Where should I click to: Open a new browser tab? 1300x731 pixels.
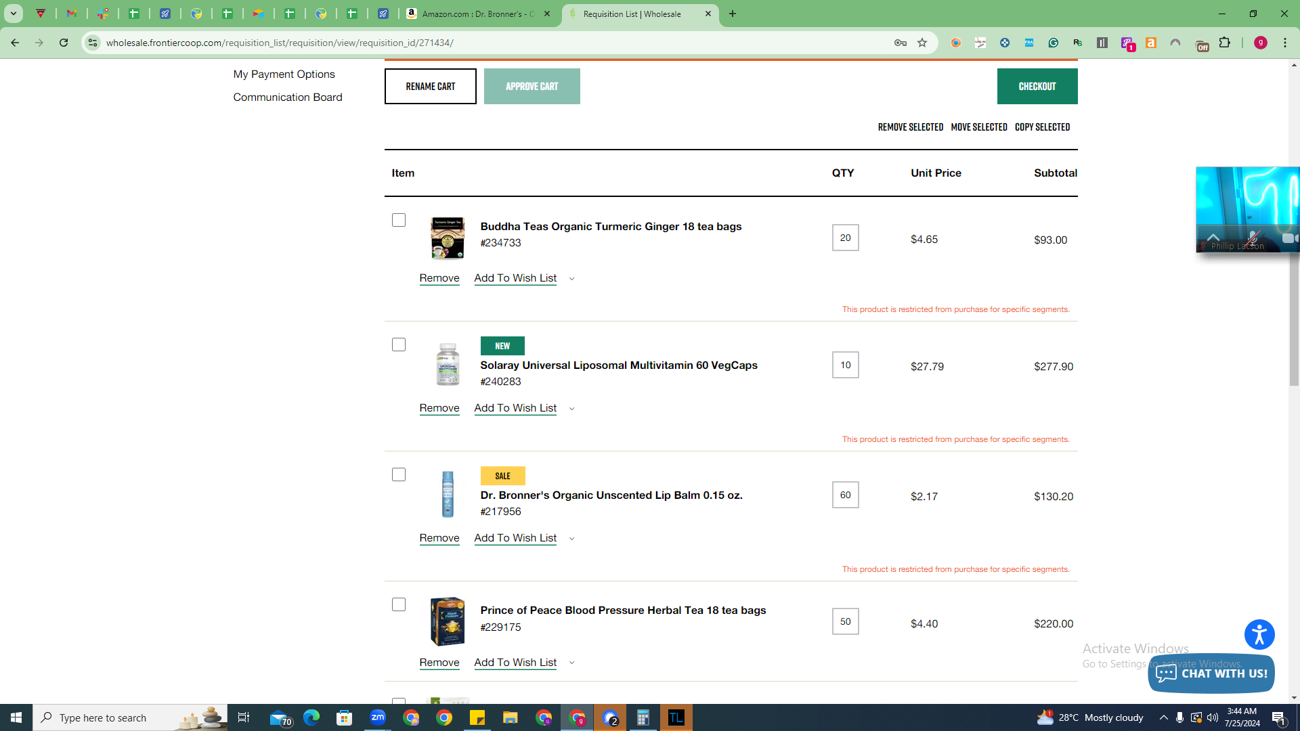coord(733,14)
